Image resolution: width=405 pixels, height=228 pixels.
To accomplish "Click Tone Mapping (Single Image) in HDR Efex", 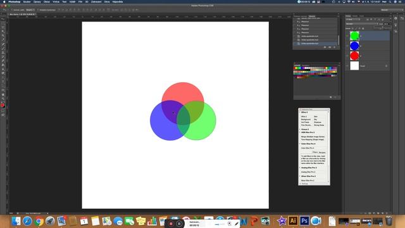I will 313,139.
